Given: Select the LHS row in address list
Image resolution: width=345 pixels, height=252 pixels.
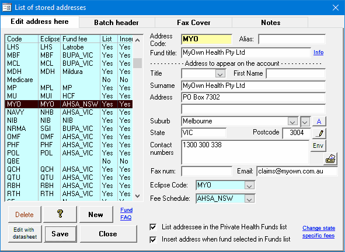Looking at the screenshot, I should tap(69, 47).
